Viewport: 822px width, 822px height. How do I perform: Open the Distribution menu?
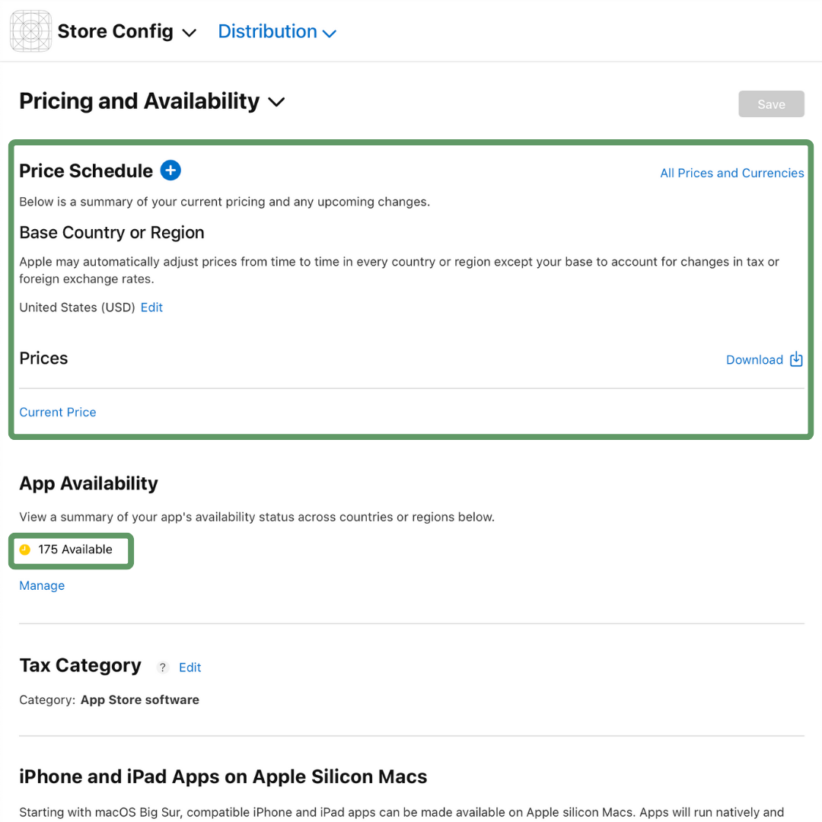267,30
